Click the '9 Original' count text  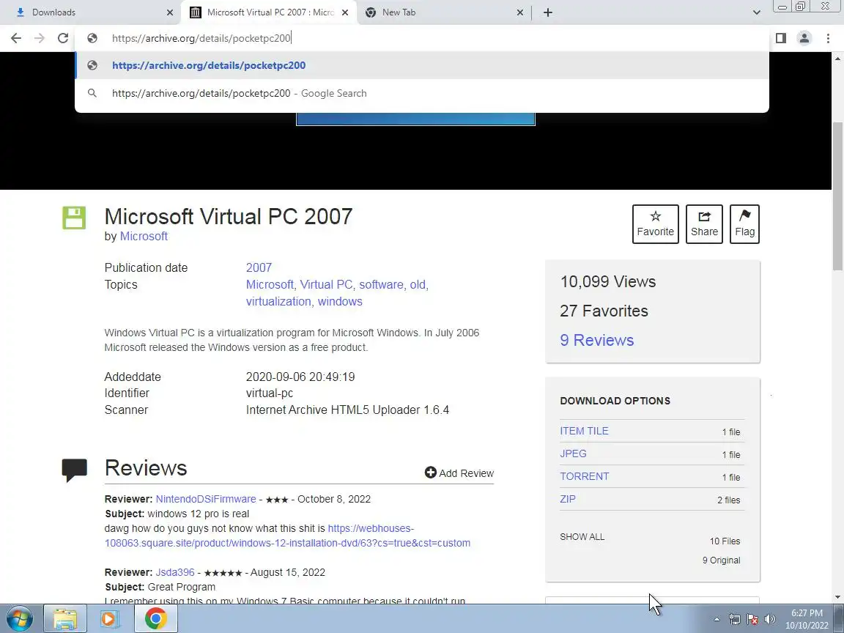721,560
